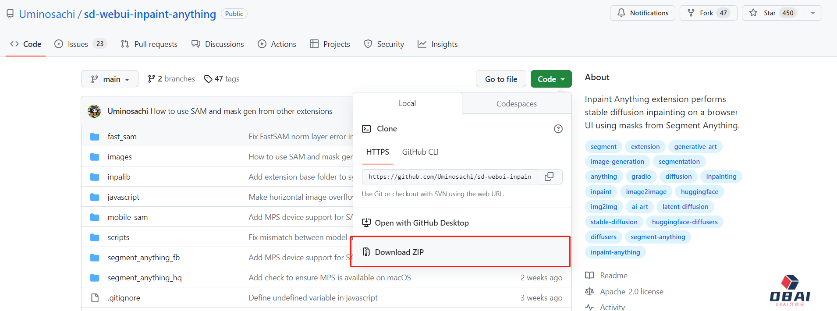The width and height of the screenshot is (837, 311).
Task: Copy the HTTPS clone URL to clipboard
Action: coord(550,177)
